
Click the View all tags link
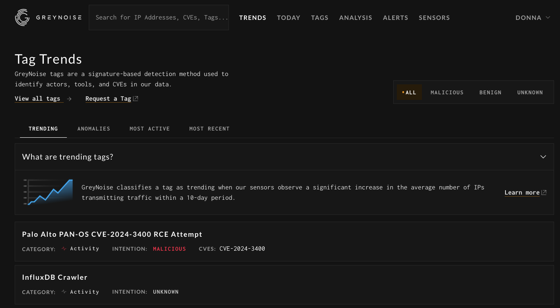[x=37, y=98]
